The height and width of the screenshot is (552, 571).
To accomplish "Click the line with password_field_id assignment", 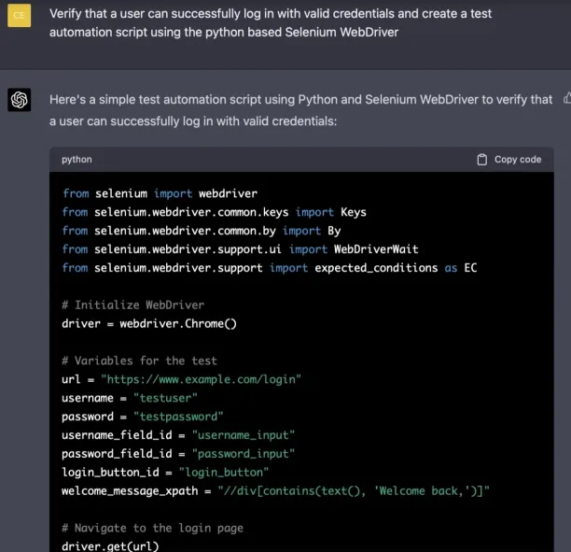I will (178, 454).
